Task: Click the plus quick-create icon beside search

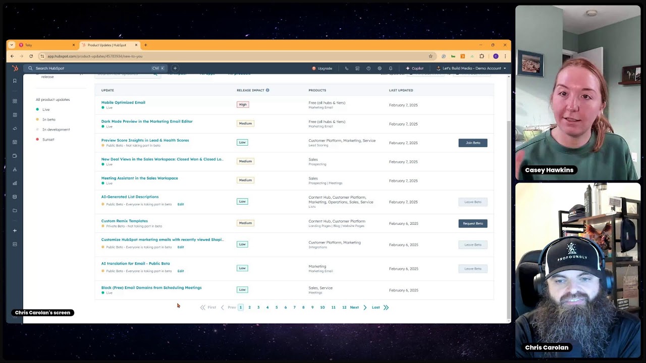Action: [x=175, y=68]
